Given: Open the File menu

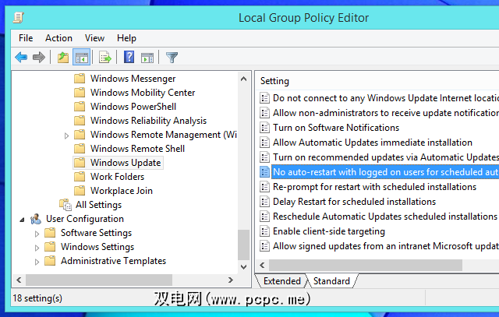Looking at the screenshot, I should point(26,38).
